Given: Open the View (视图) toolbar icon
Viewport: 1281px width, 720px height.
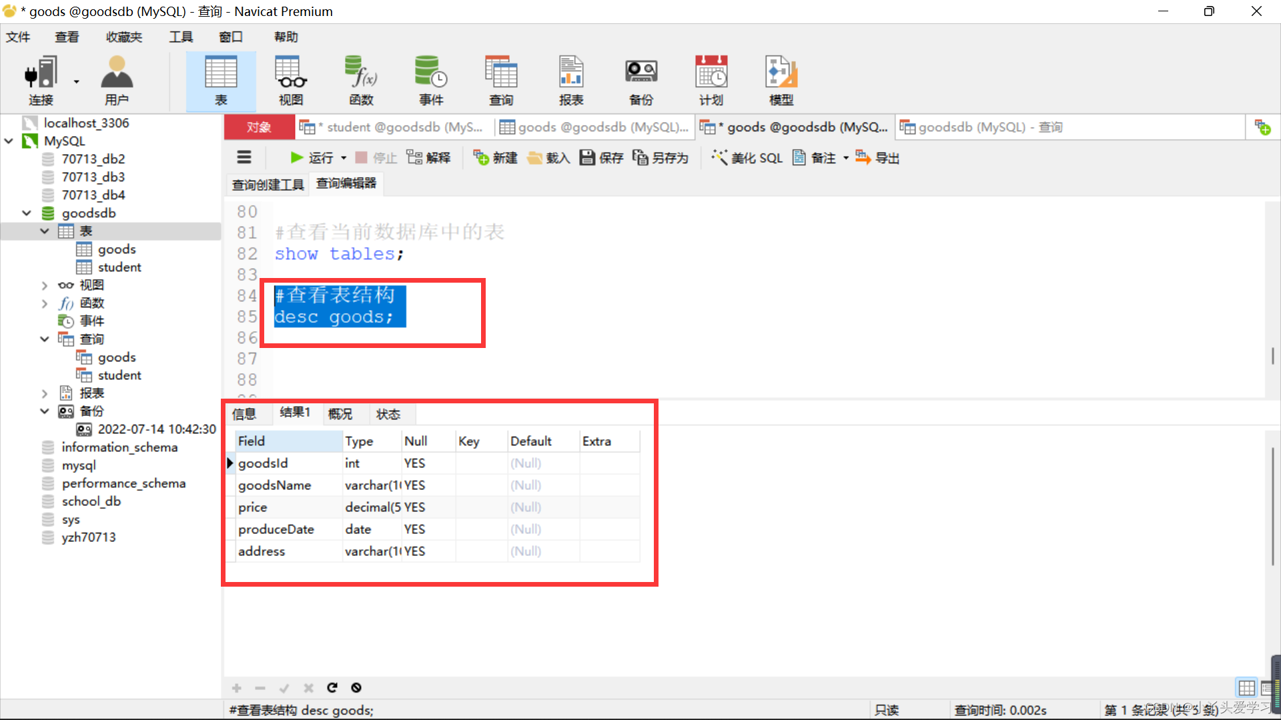Looking at the screenshot, I should 291,80.
